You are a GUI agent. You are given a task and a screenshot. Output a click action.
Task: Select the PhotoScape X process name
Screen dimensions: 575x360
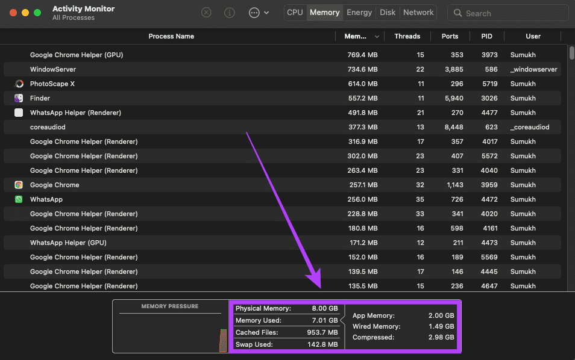coord(52,84)
